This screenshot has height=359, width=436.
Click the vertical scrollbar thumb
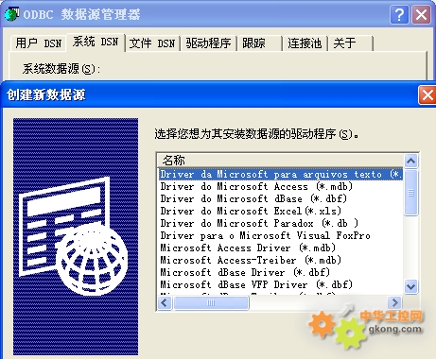(x=410, y=193)
